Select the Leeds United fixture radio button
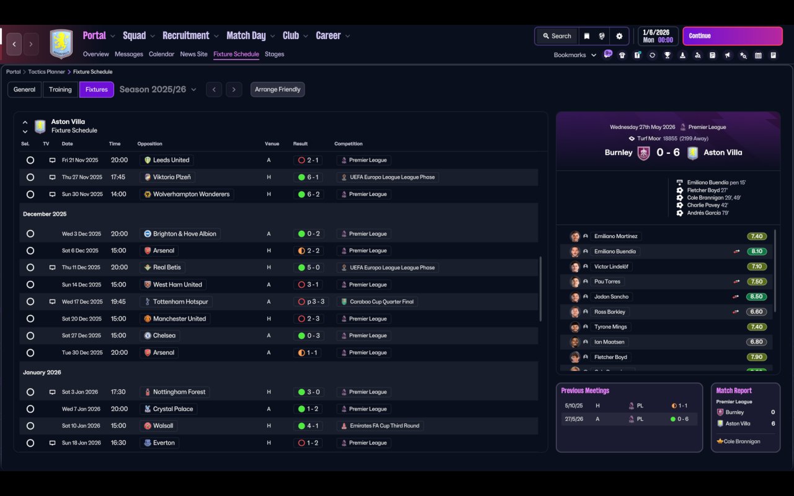The image size is (794, 496). (x=30, y=160)
